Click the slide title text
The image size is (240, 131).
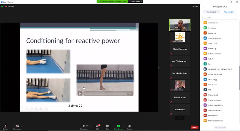[x=73, y=41]
